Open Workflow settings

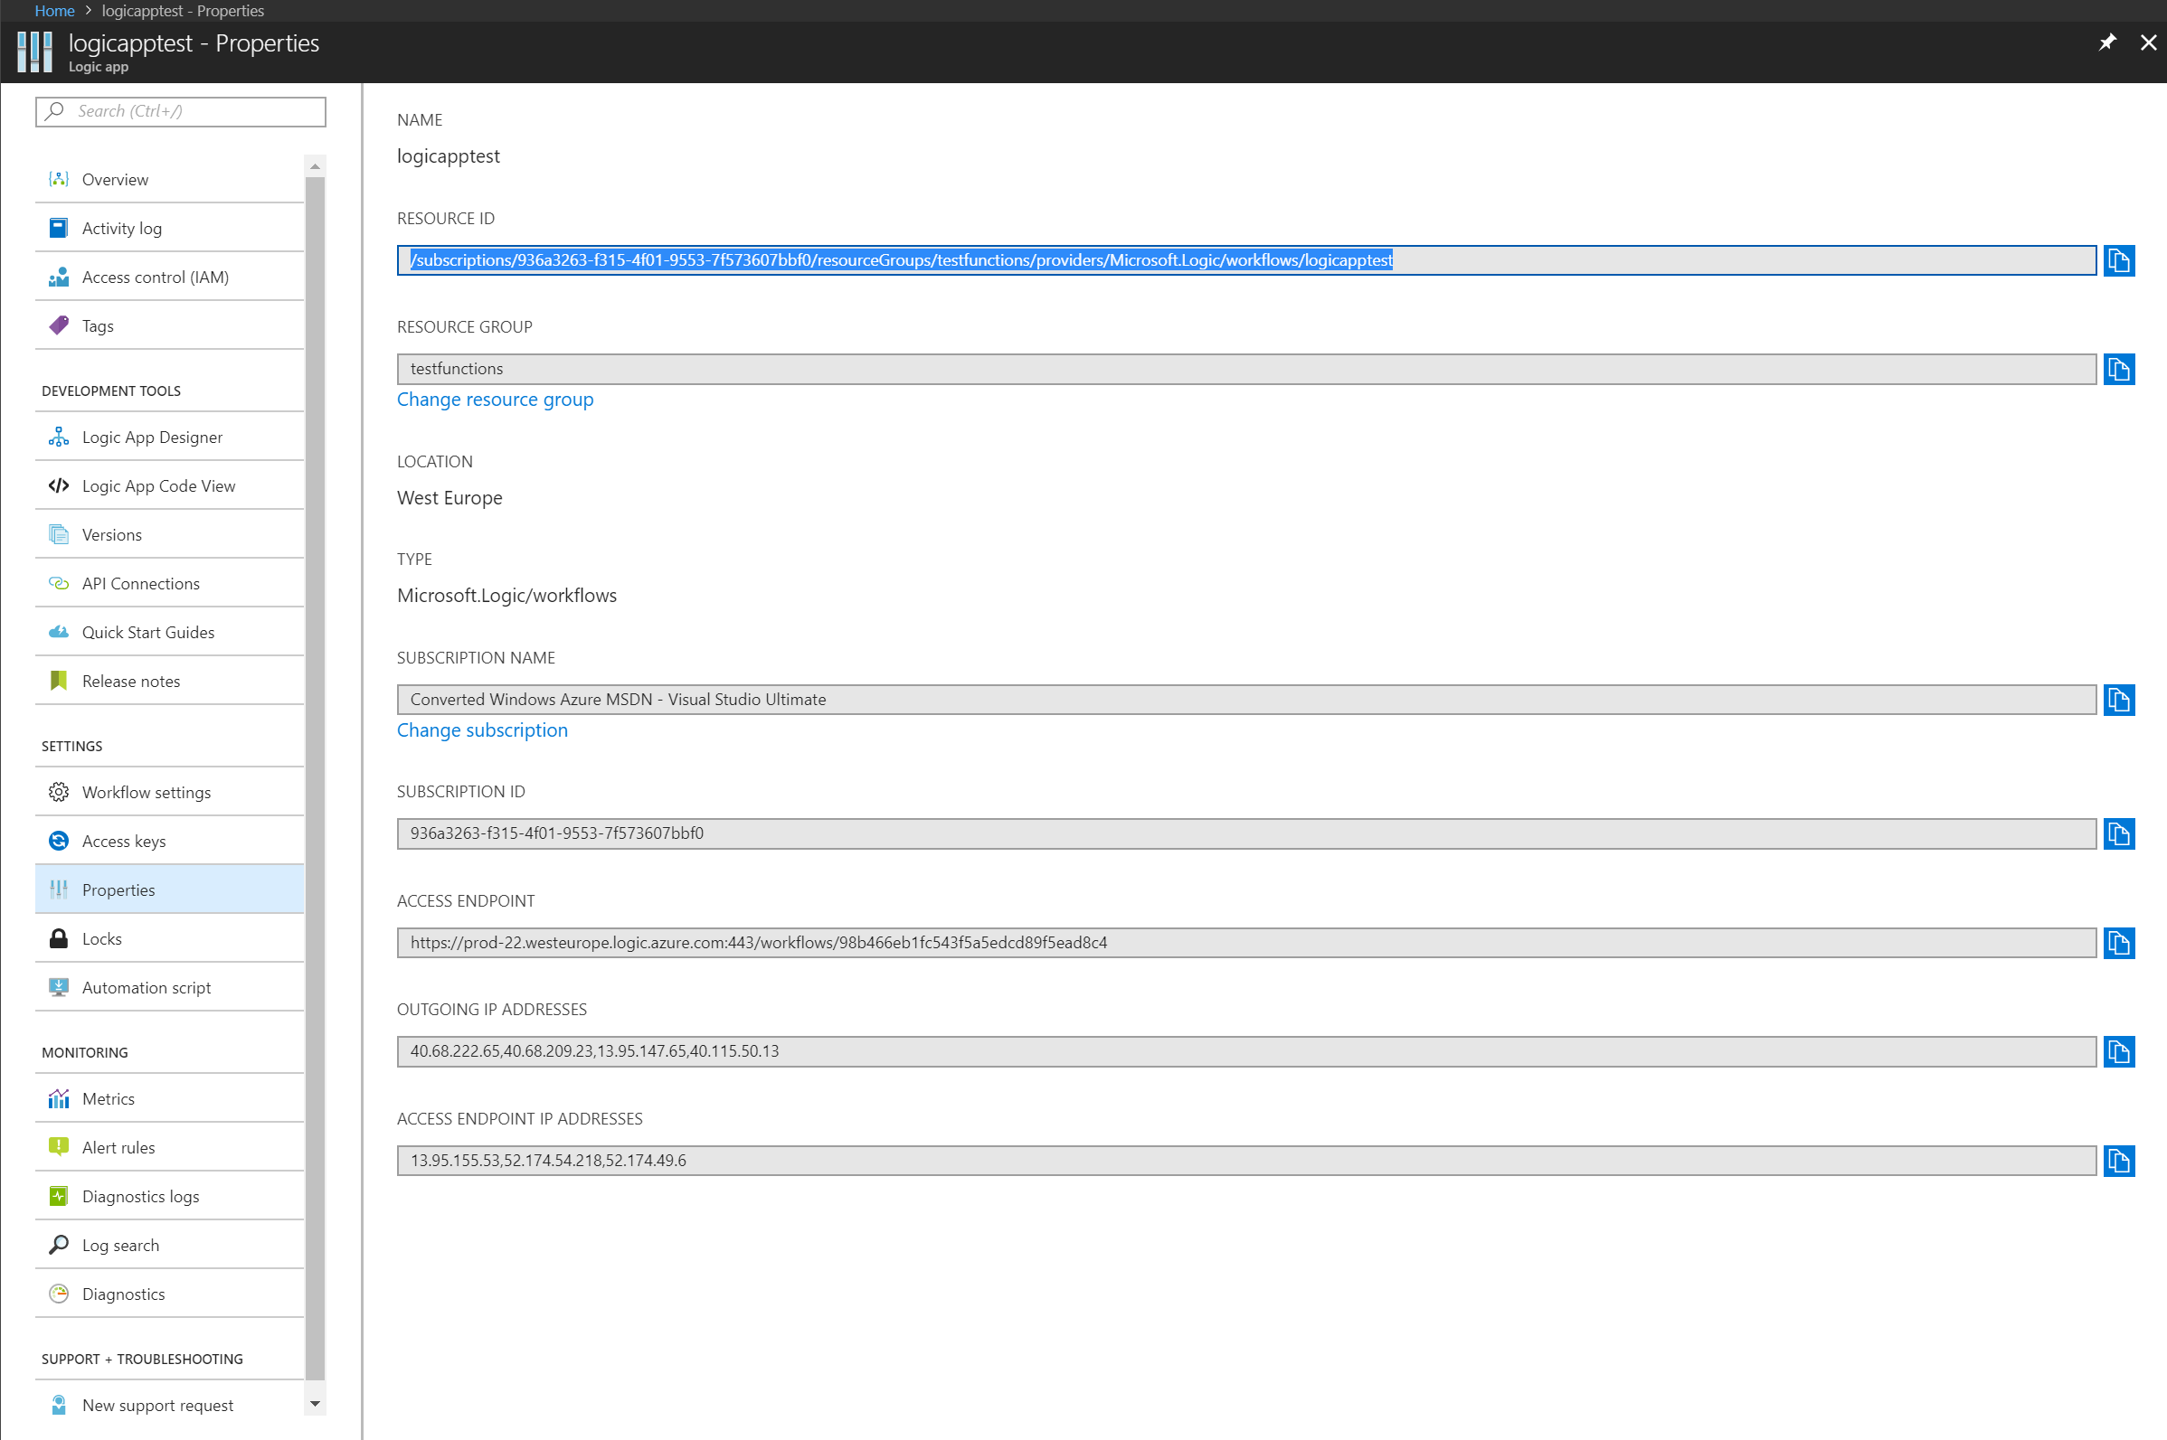(146, 793)
